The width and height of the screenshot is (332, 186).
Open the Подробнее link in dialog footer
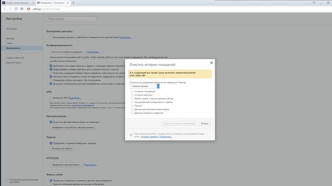point(165,136)
